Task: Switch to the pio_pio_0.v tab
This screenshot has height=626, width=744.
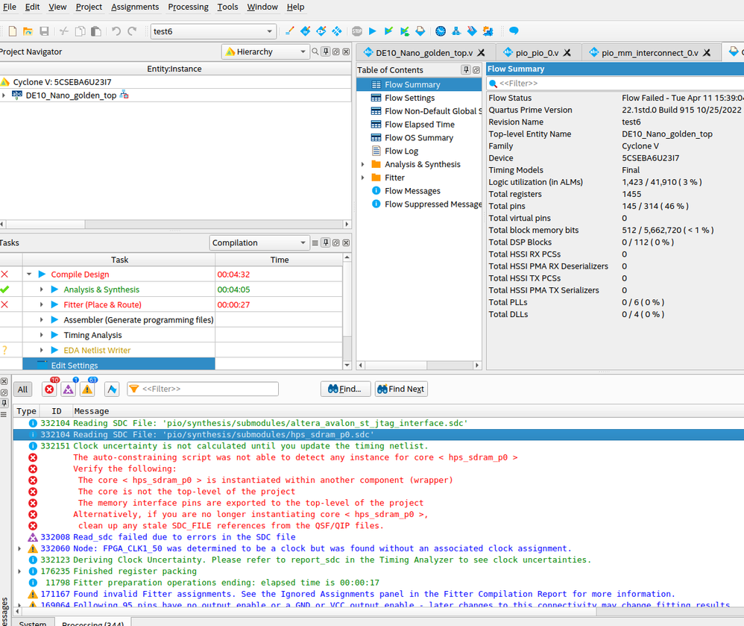Action: 536,52
